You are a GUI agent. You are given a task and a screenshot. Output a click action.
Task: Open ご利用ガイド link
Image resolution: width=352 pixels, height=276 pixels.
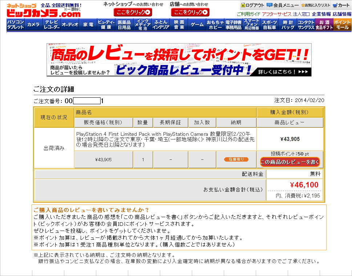point(248,14)
